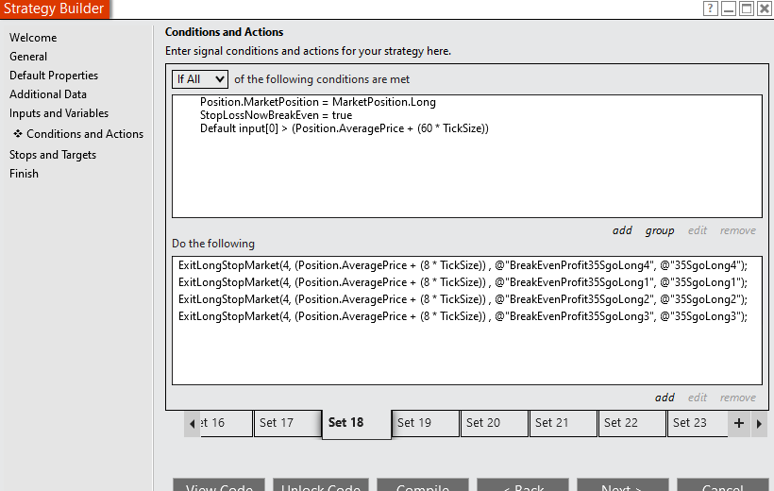This screenshot has height=491, width=774.
Task: Show later set tabs with right arrow
Action: tap(759, 423)
